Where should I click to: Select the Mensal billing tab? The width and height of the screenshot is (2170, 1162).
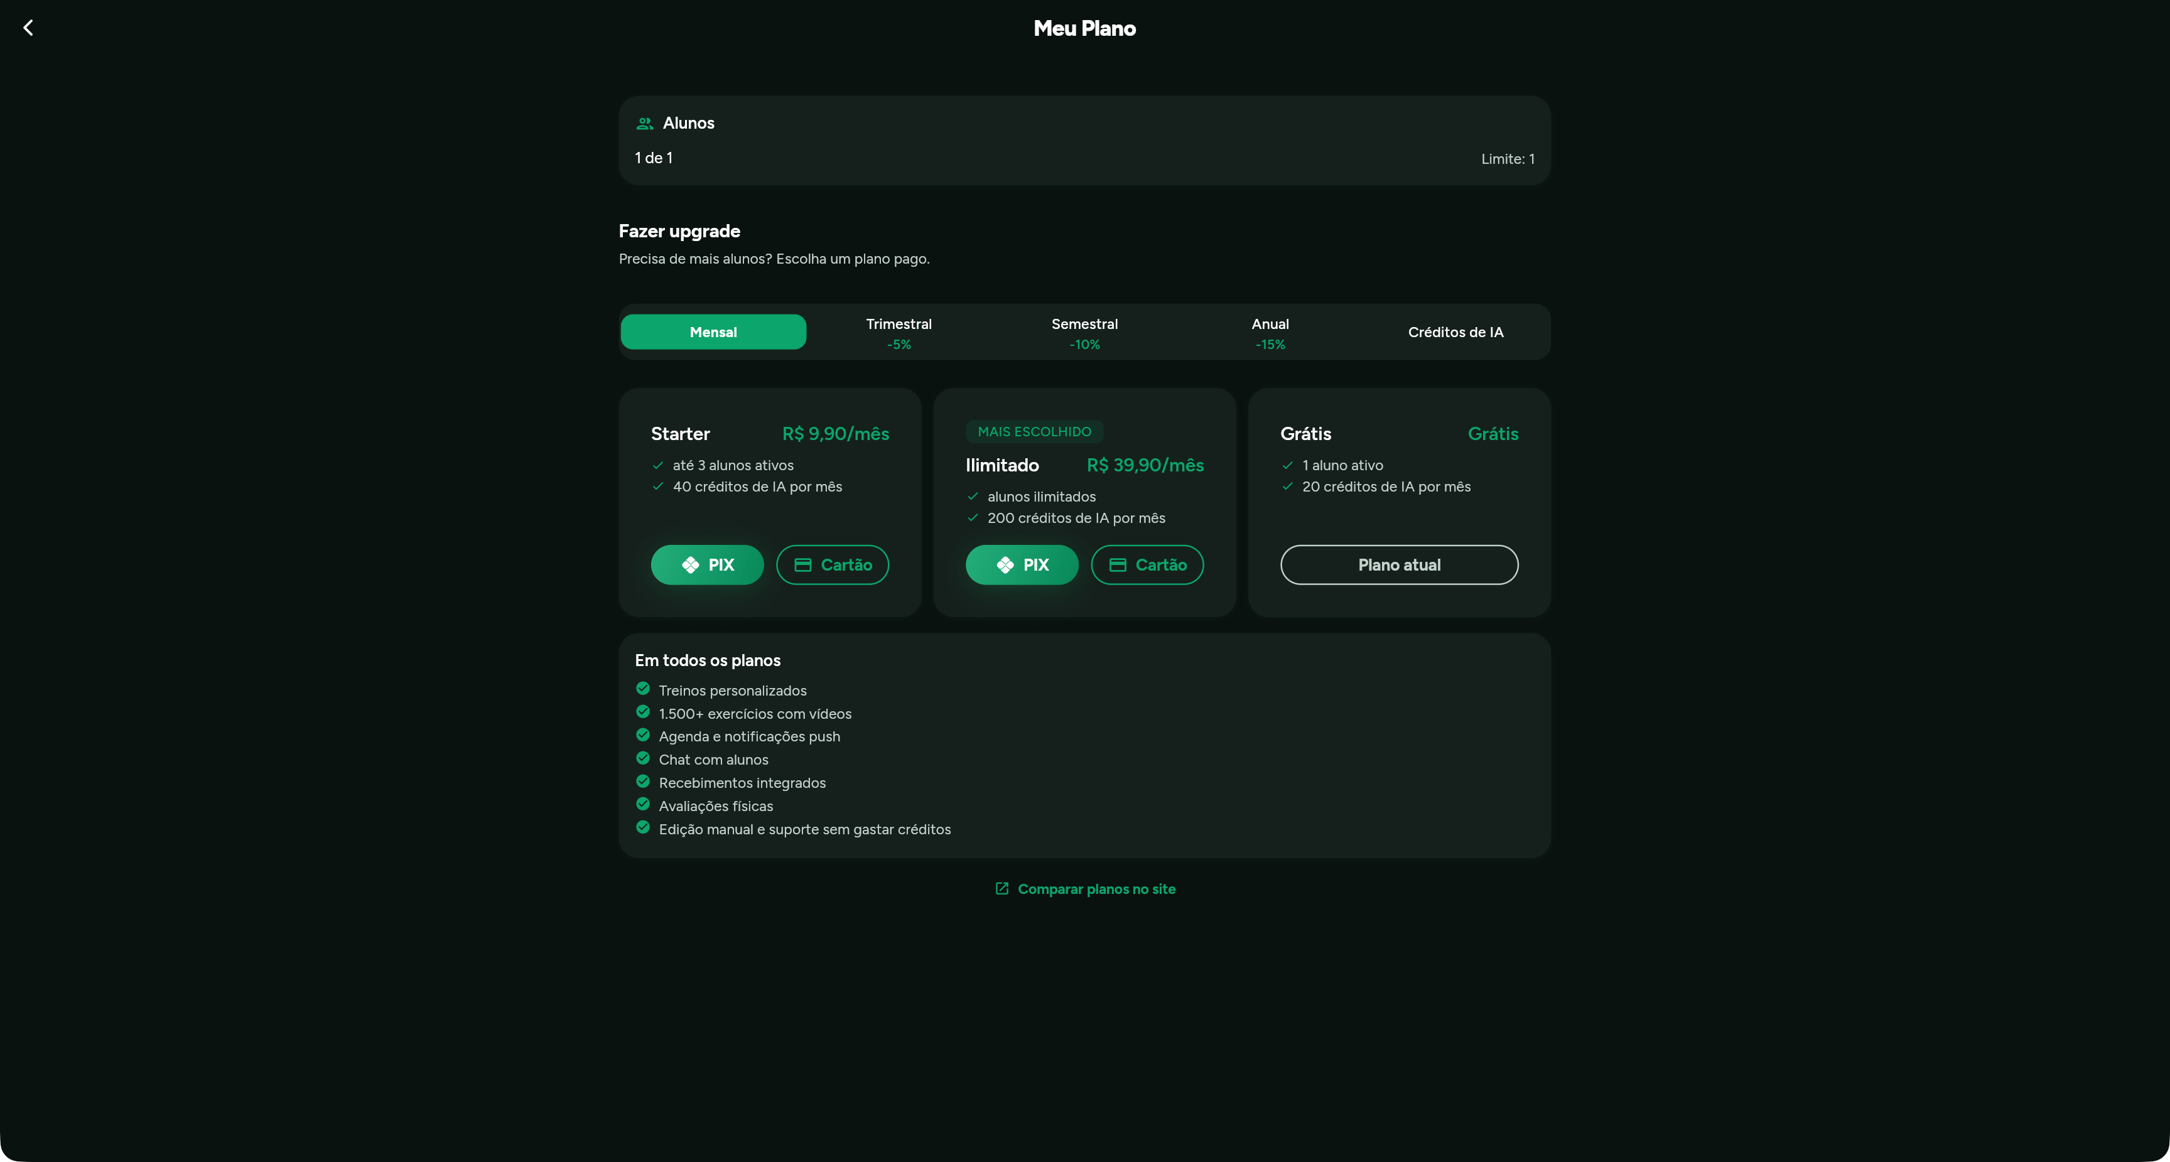(x=713, y=331)
